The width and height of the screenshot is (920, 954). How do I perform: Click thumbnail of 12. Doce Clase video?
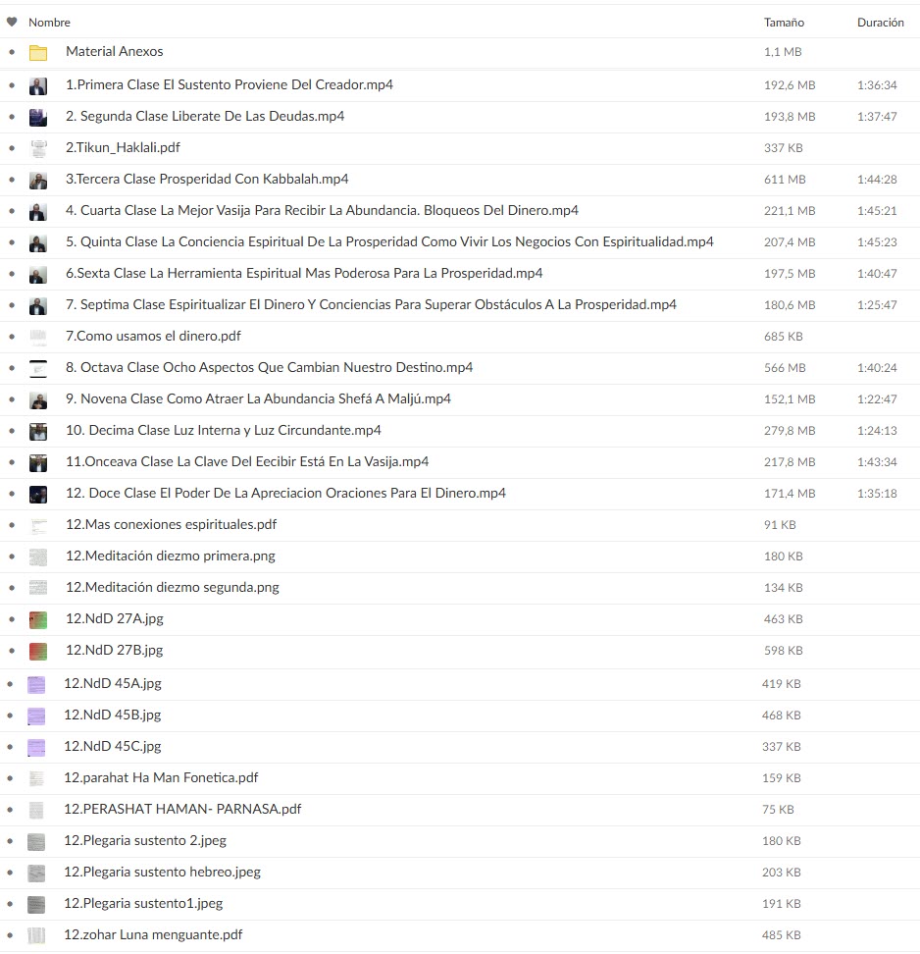point(38,494)
